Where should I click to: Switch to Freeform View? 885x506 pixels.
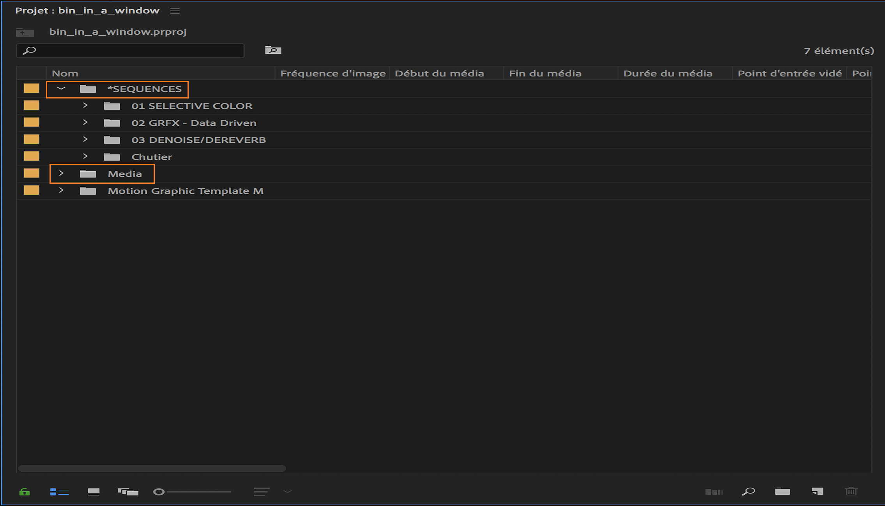click(x=128, y=492)
